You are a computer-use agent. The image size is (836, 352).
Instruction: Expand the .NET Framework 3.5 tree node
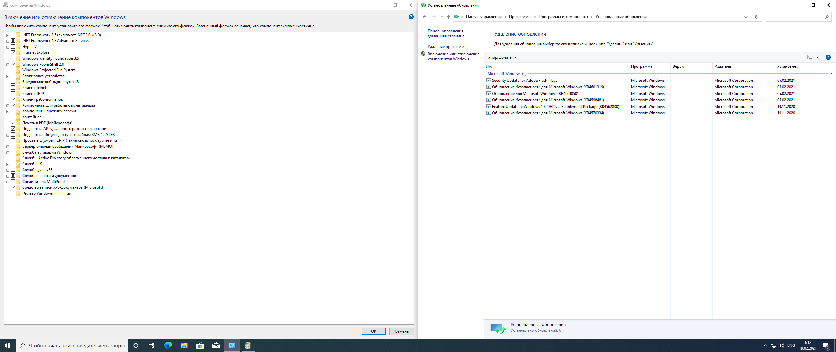(x=8, y=35)
